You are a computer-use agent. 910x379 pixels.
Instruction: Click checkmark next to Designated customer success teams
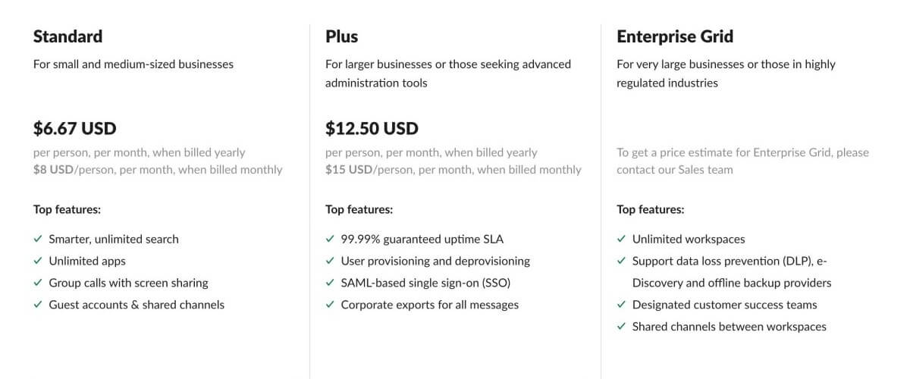[621, 305]
